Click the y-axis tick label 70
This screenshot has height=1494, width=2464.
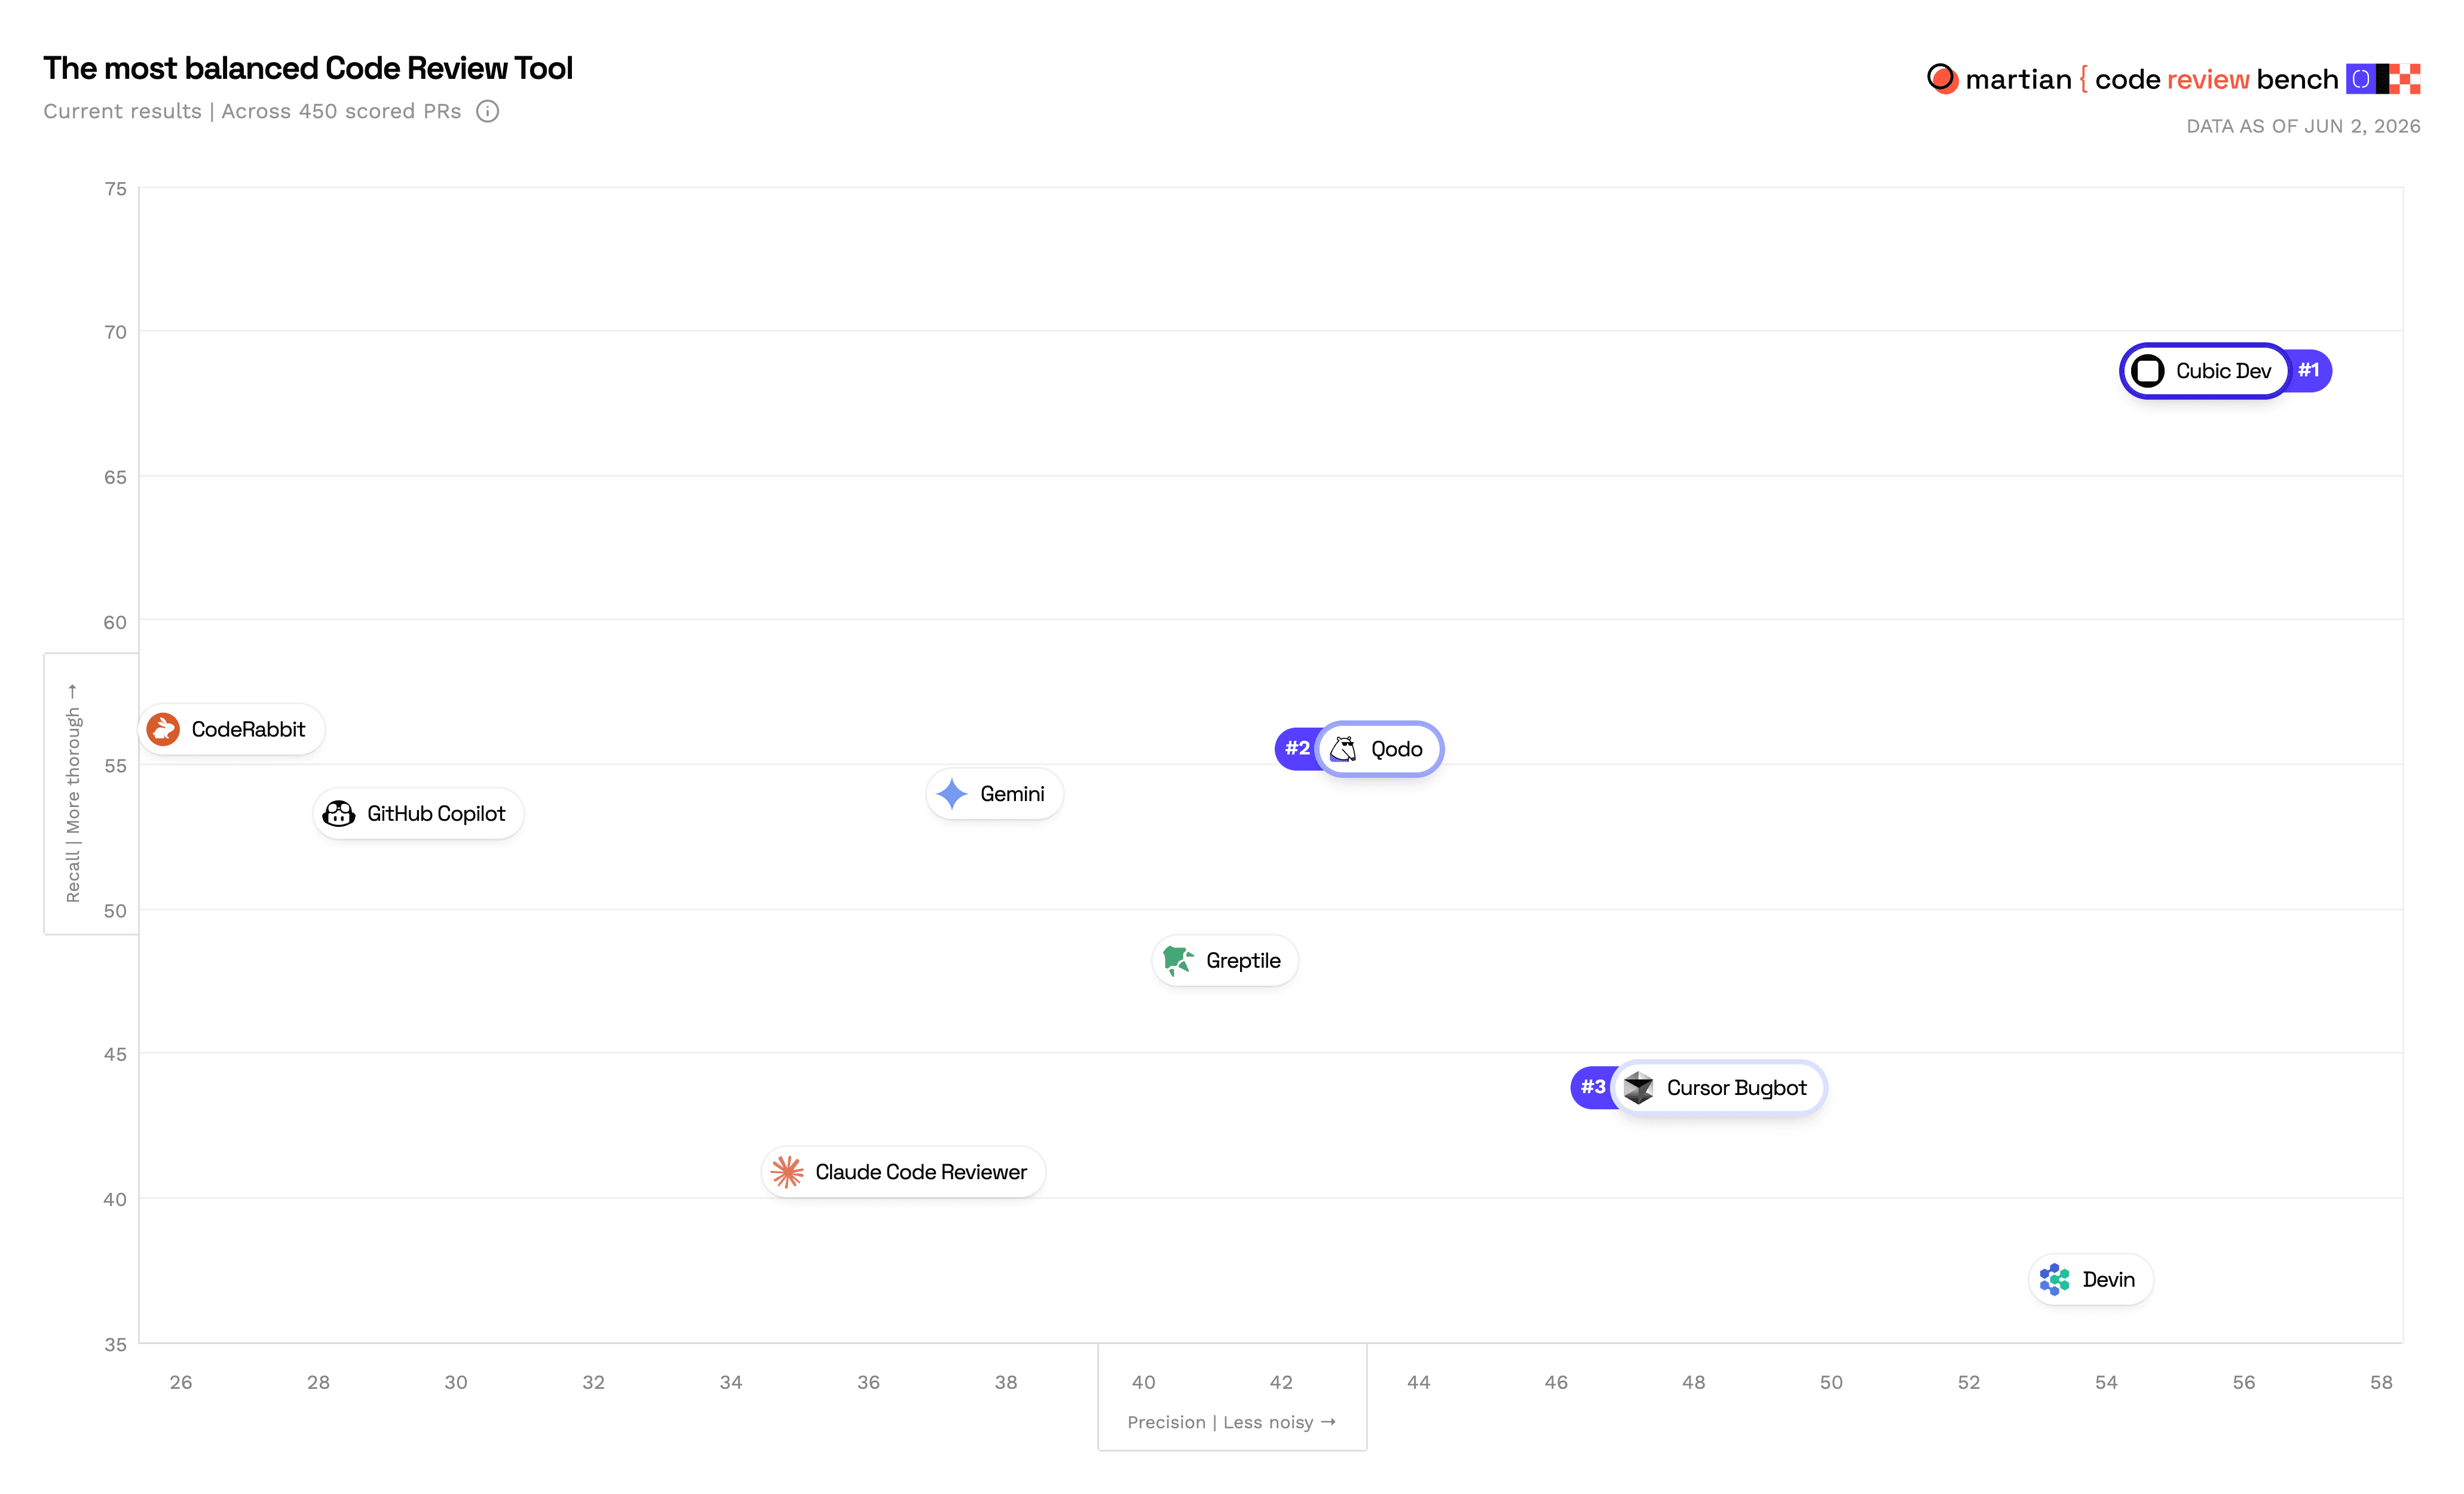(x=116, y=332)
